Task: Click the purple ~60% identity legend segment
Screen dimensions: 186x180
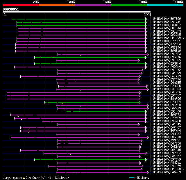Action: tap(93, 5)
